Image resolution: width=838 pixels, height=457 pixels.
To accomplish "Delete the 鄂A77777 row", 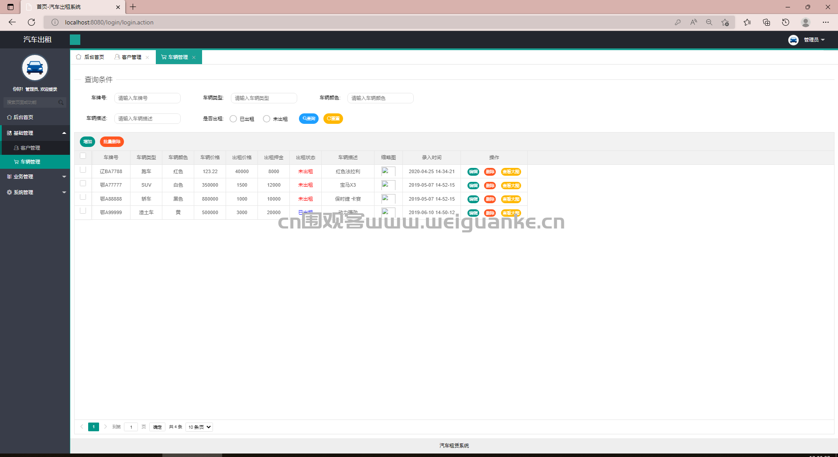I will coord(490,186).
